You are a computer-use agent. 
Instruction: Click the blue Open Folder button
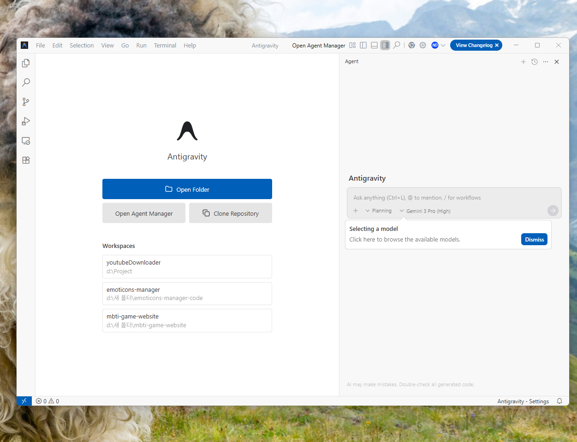[x=187, y=189]
